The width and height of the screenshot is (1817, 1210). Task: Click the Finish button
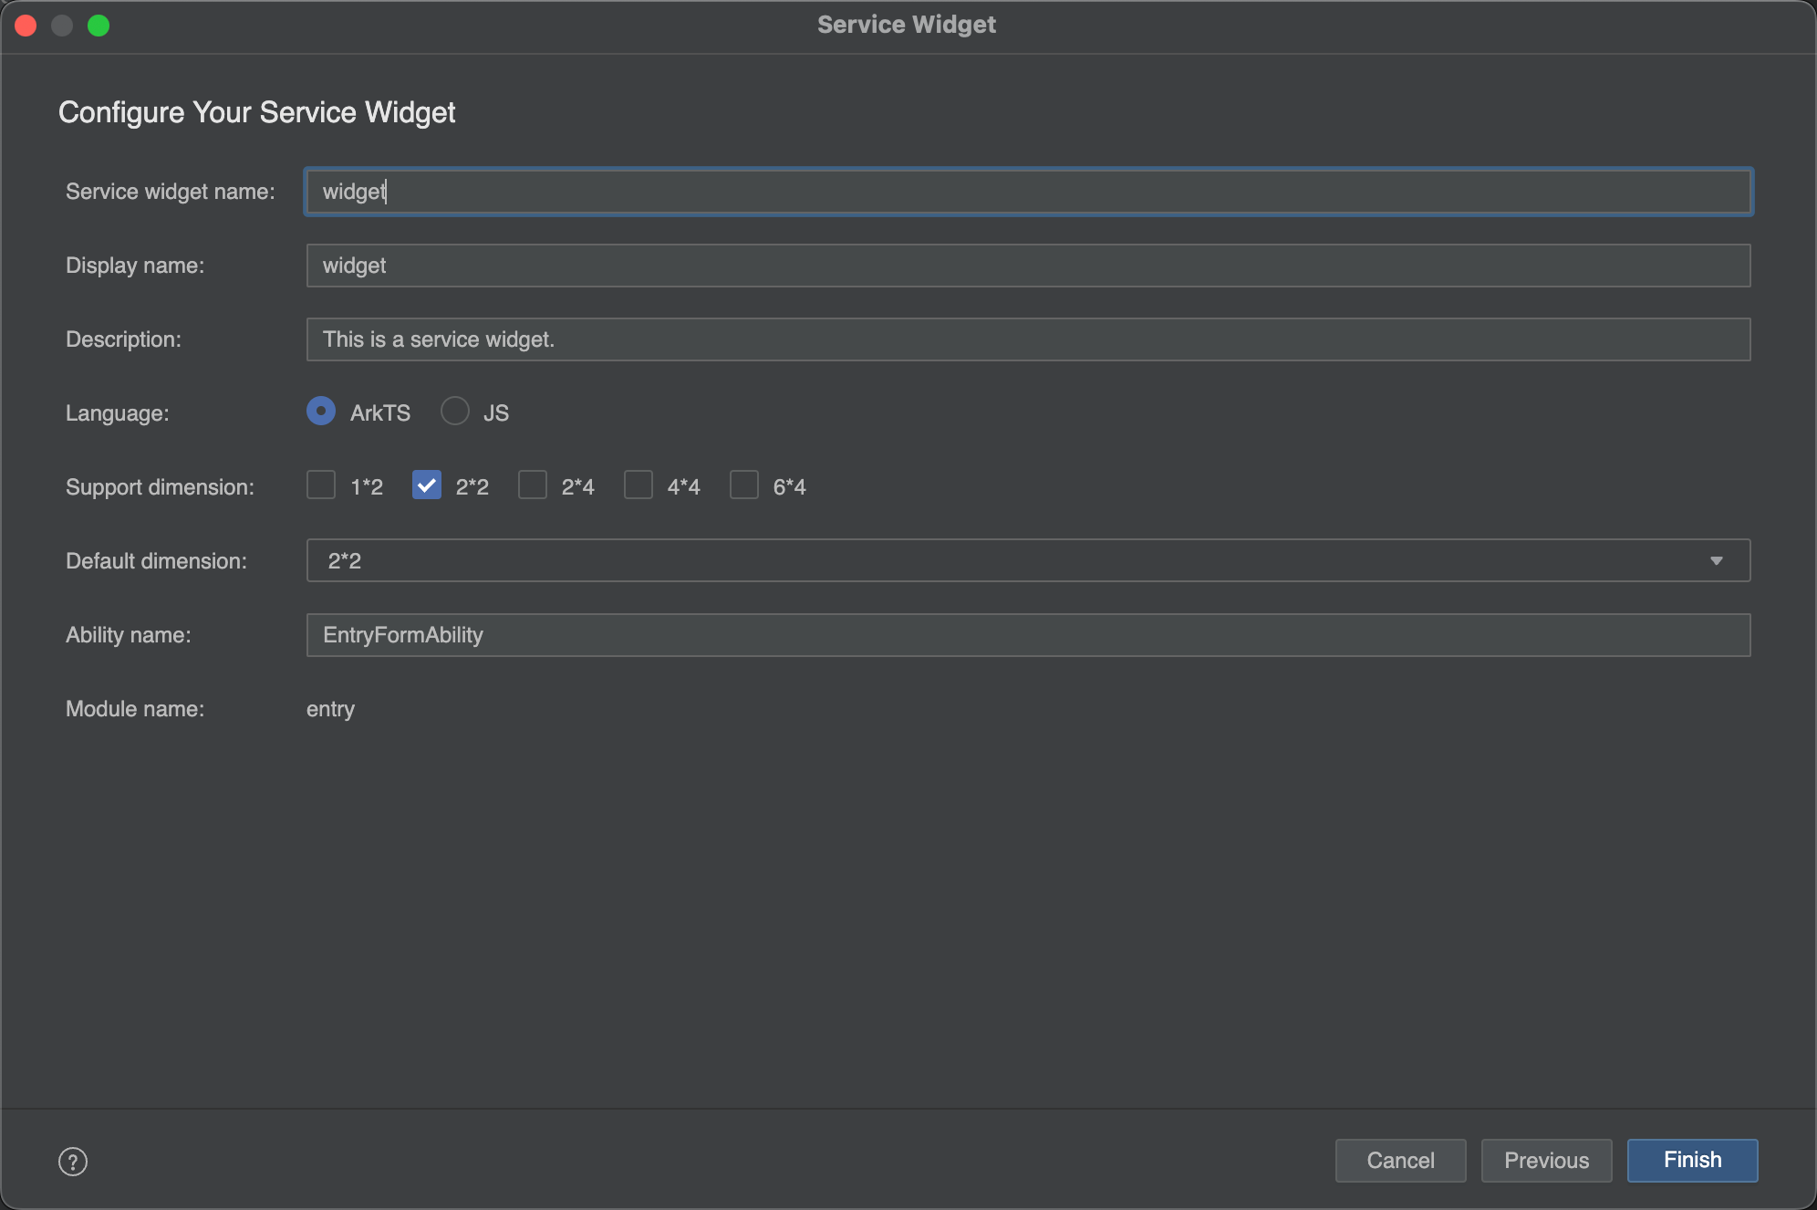(x=1692, y=1160)
